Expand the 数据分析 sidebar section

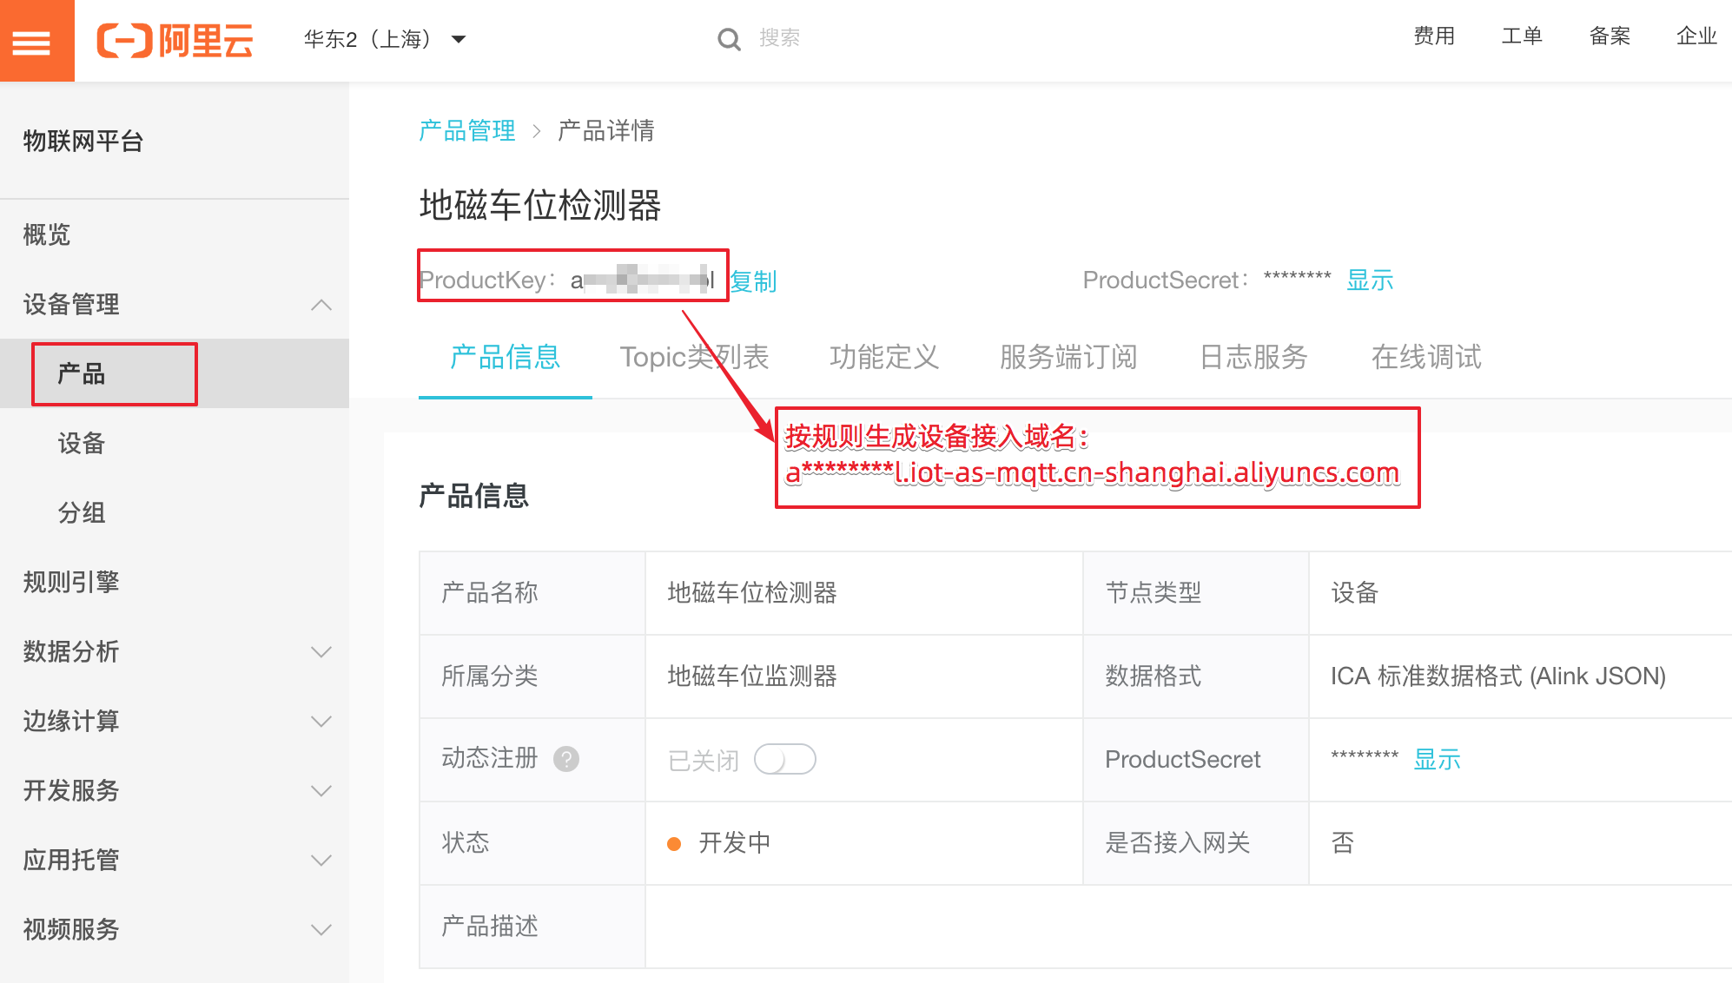point(321,652)
